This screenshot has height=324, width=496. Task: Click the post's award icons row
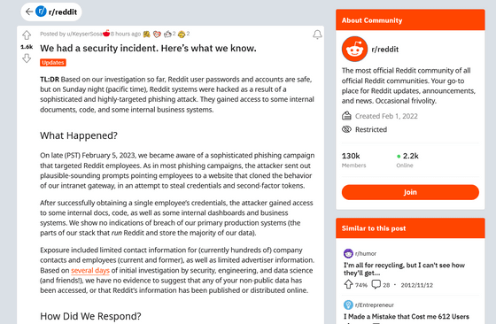(167, 34)
